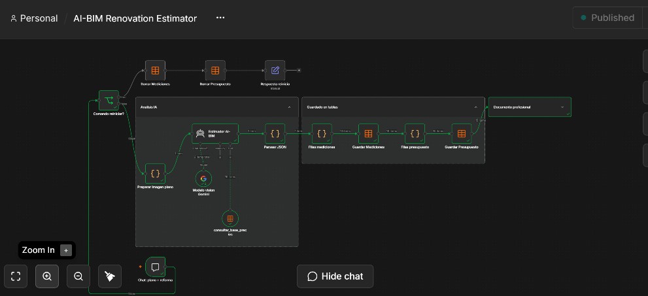Screen dimensions: 648x296
Task: Click the Documento profesional group title
Action: coord(511,107)
